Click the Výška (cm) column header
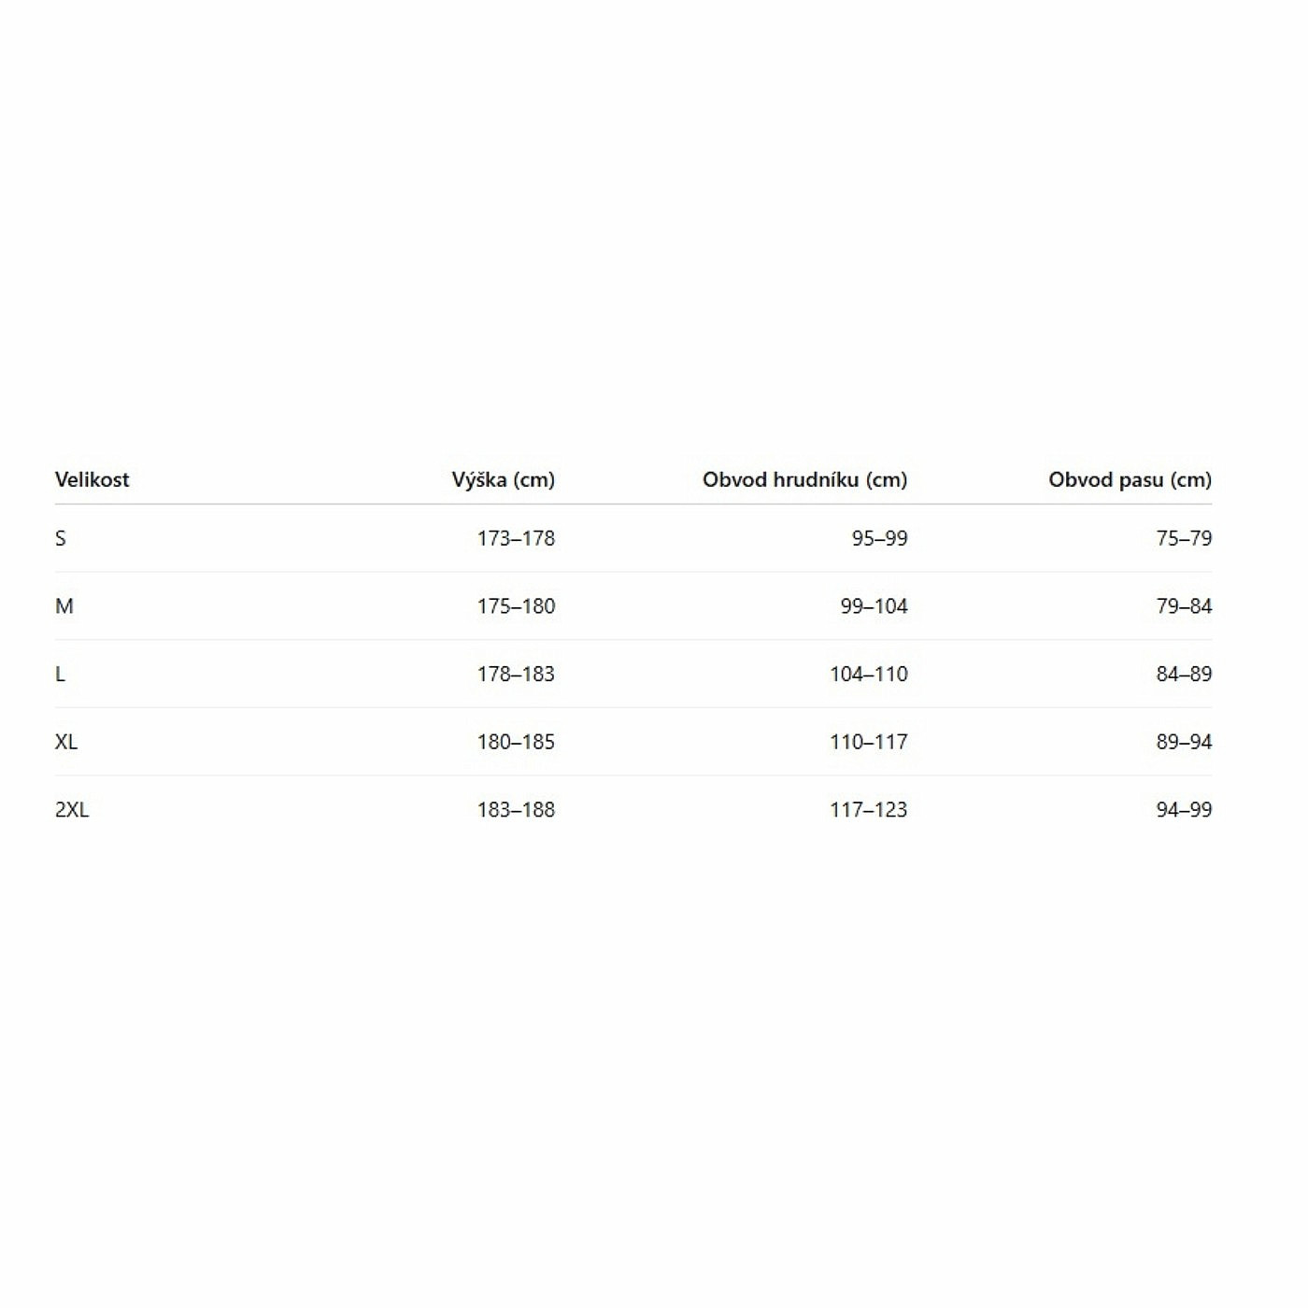The image size is (1308, 1308). pyautogui.click(x=503, y=479)
